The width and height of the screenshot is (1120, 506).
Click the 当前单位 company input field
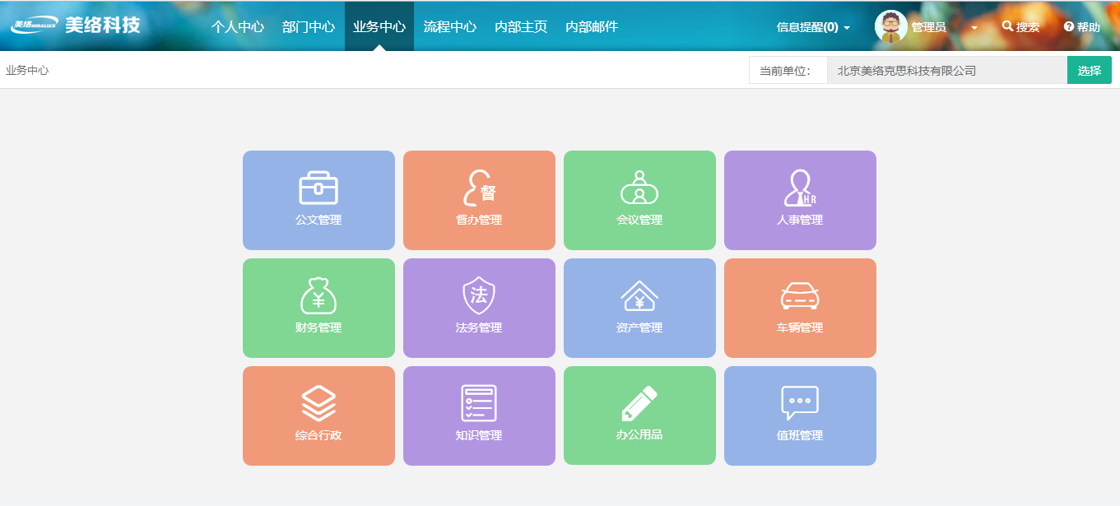point(946,71)
